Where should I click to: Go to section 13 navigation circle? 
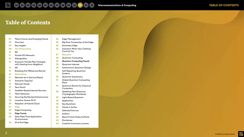click(92, 5)
